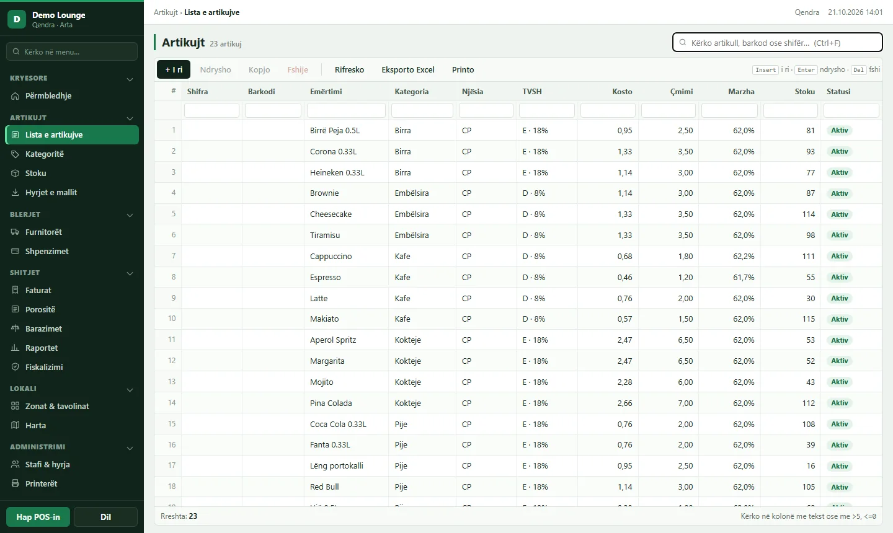Click the Shpenzimet card icon

[x=16, y=252]
